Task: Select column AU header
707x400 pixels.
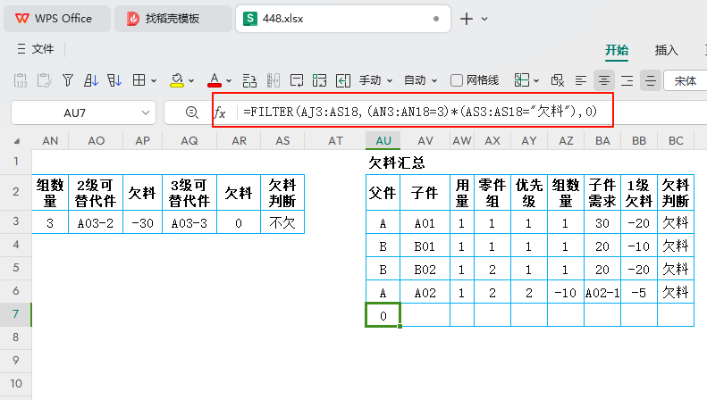Action: tap(383, 140)
